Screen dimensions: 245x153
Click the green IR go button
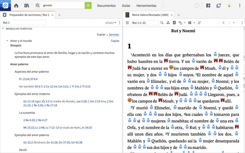[x=88, y=5]
